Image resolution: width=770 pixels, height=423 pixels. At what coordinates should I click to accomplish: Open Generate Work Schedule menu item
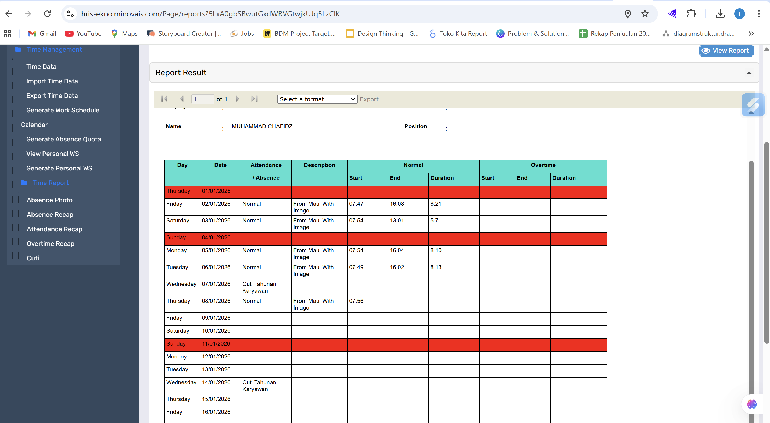point(62,110)
